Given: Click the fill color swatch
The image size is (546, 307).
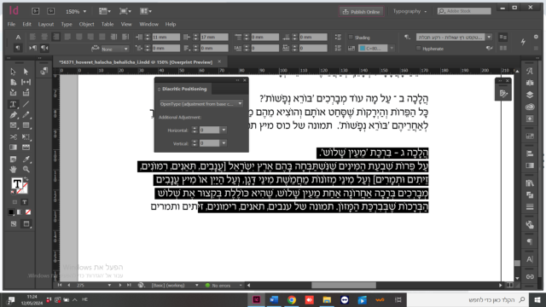Looking at the screenshot, I should click(17, 183).
